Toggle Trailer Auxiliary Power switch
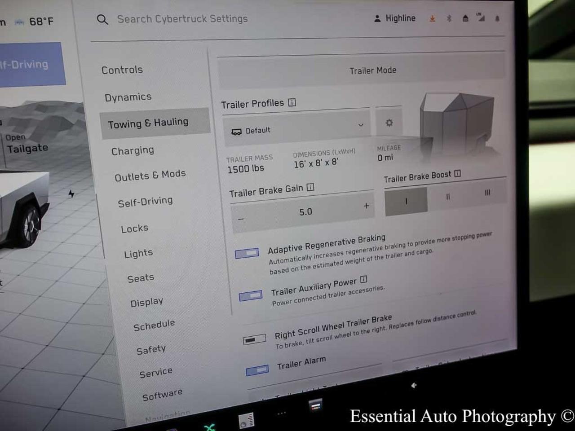This screenshot has width=575, height=431. [251, 296]
